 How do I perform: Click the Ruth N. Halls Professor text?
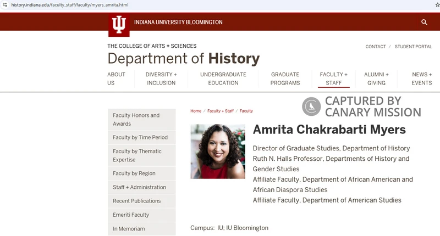[288, 159]
